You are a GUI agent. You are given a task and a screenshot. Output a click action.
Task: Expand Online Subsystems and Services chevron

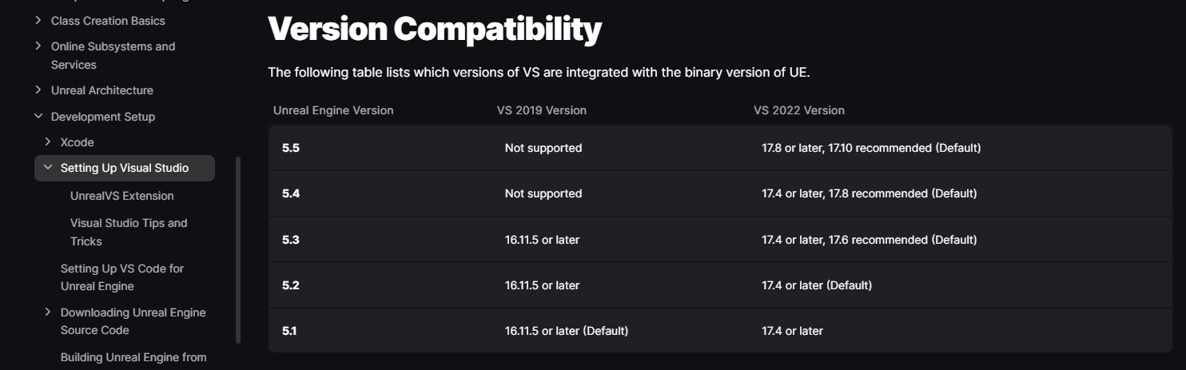click(38, 46)
